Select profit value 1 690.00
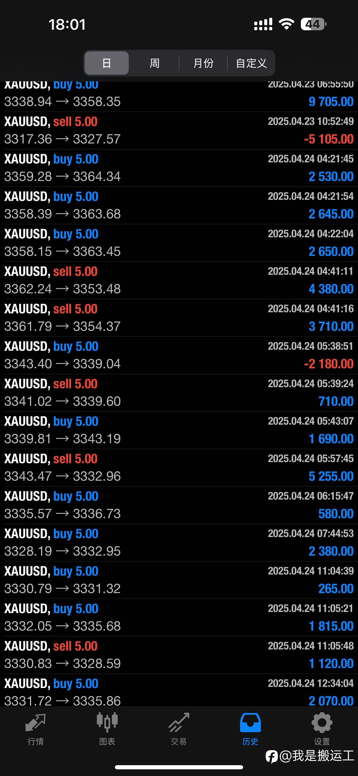Viewport: 358px width, 776px height. 331,439
